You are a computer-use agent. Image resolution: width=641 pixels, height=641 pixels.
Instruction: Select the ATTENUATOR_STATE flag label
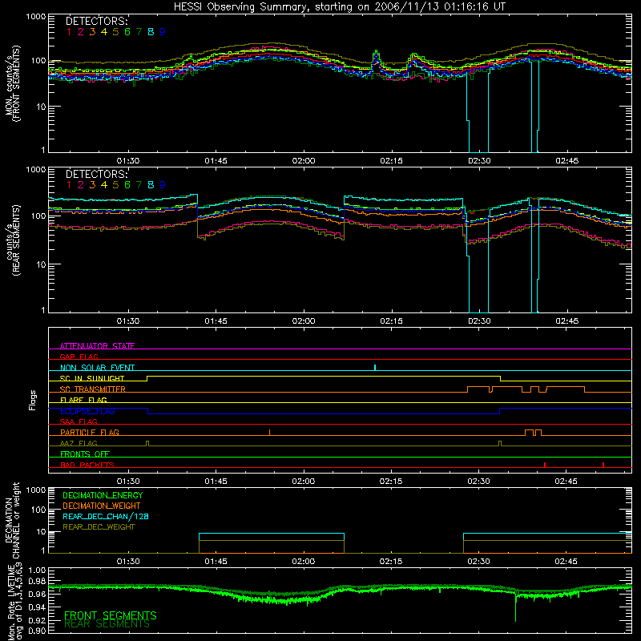tap(97, 346)
